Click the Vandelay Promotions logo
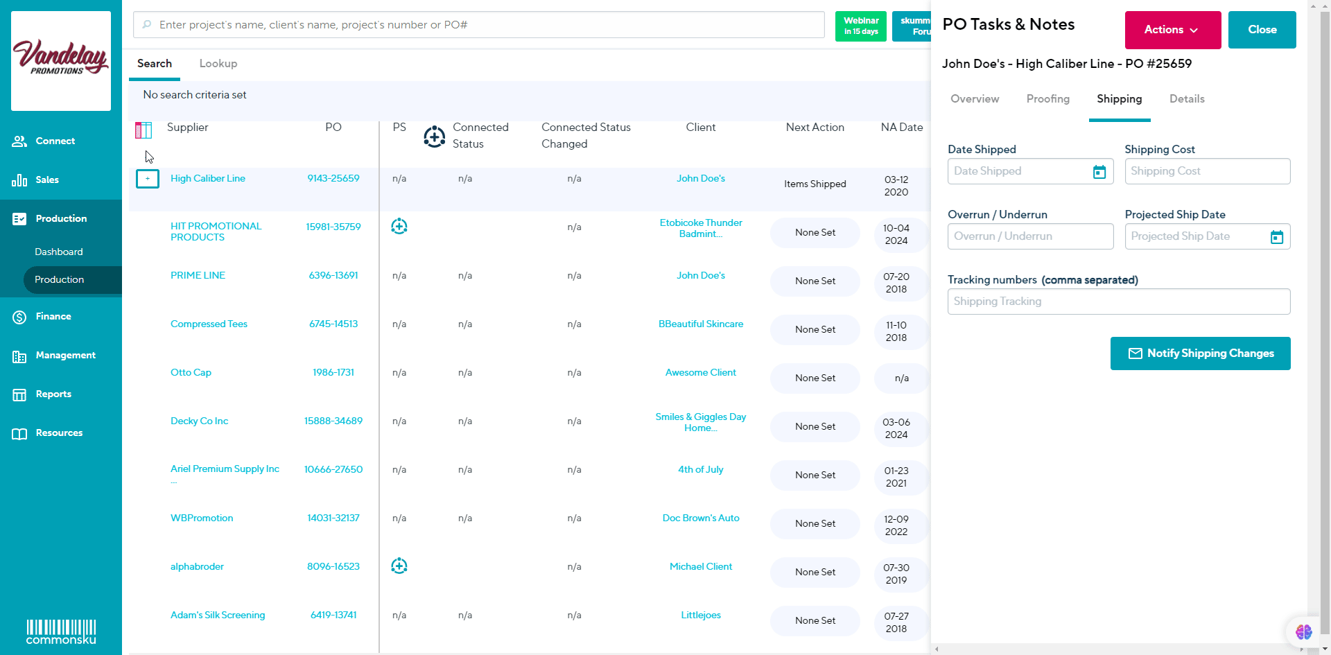Screen dimensions: 1331x655 click(61, 60)
